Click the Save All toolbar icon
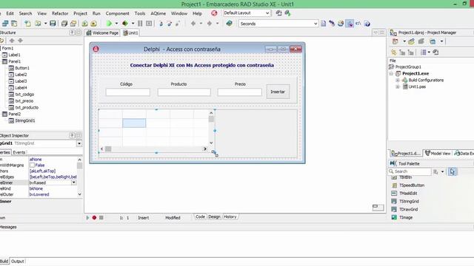The height and width of the screenshot is (266, 474). 64,23
